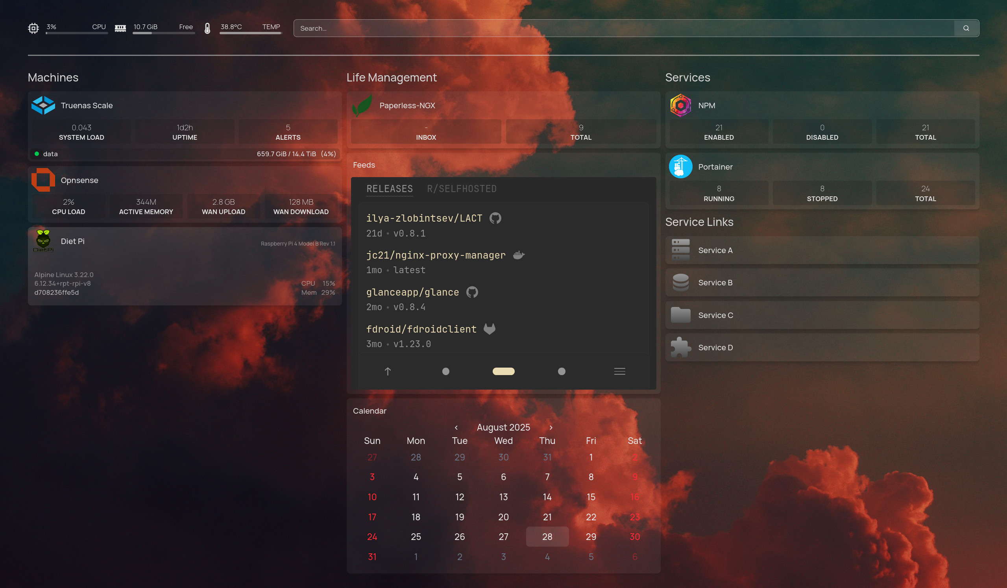Open the Truenas Scale title link
The image size is (1007, 588).
(x=87, y=105)
